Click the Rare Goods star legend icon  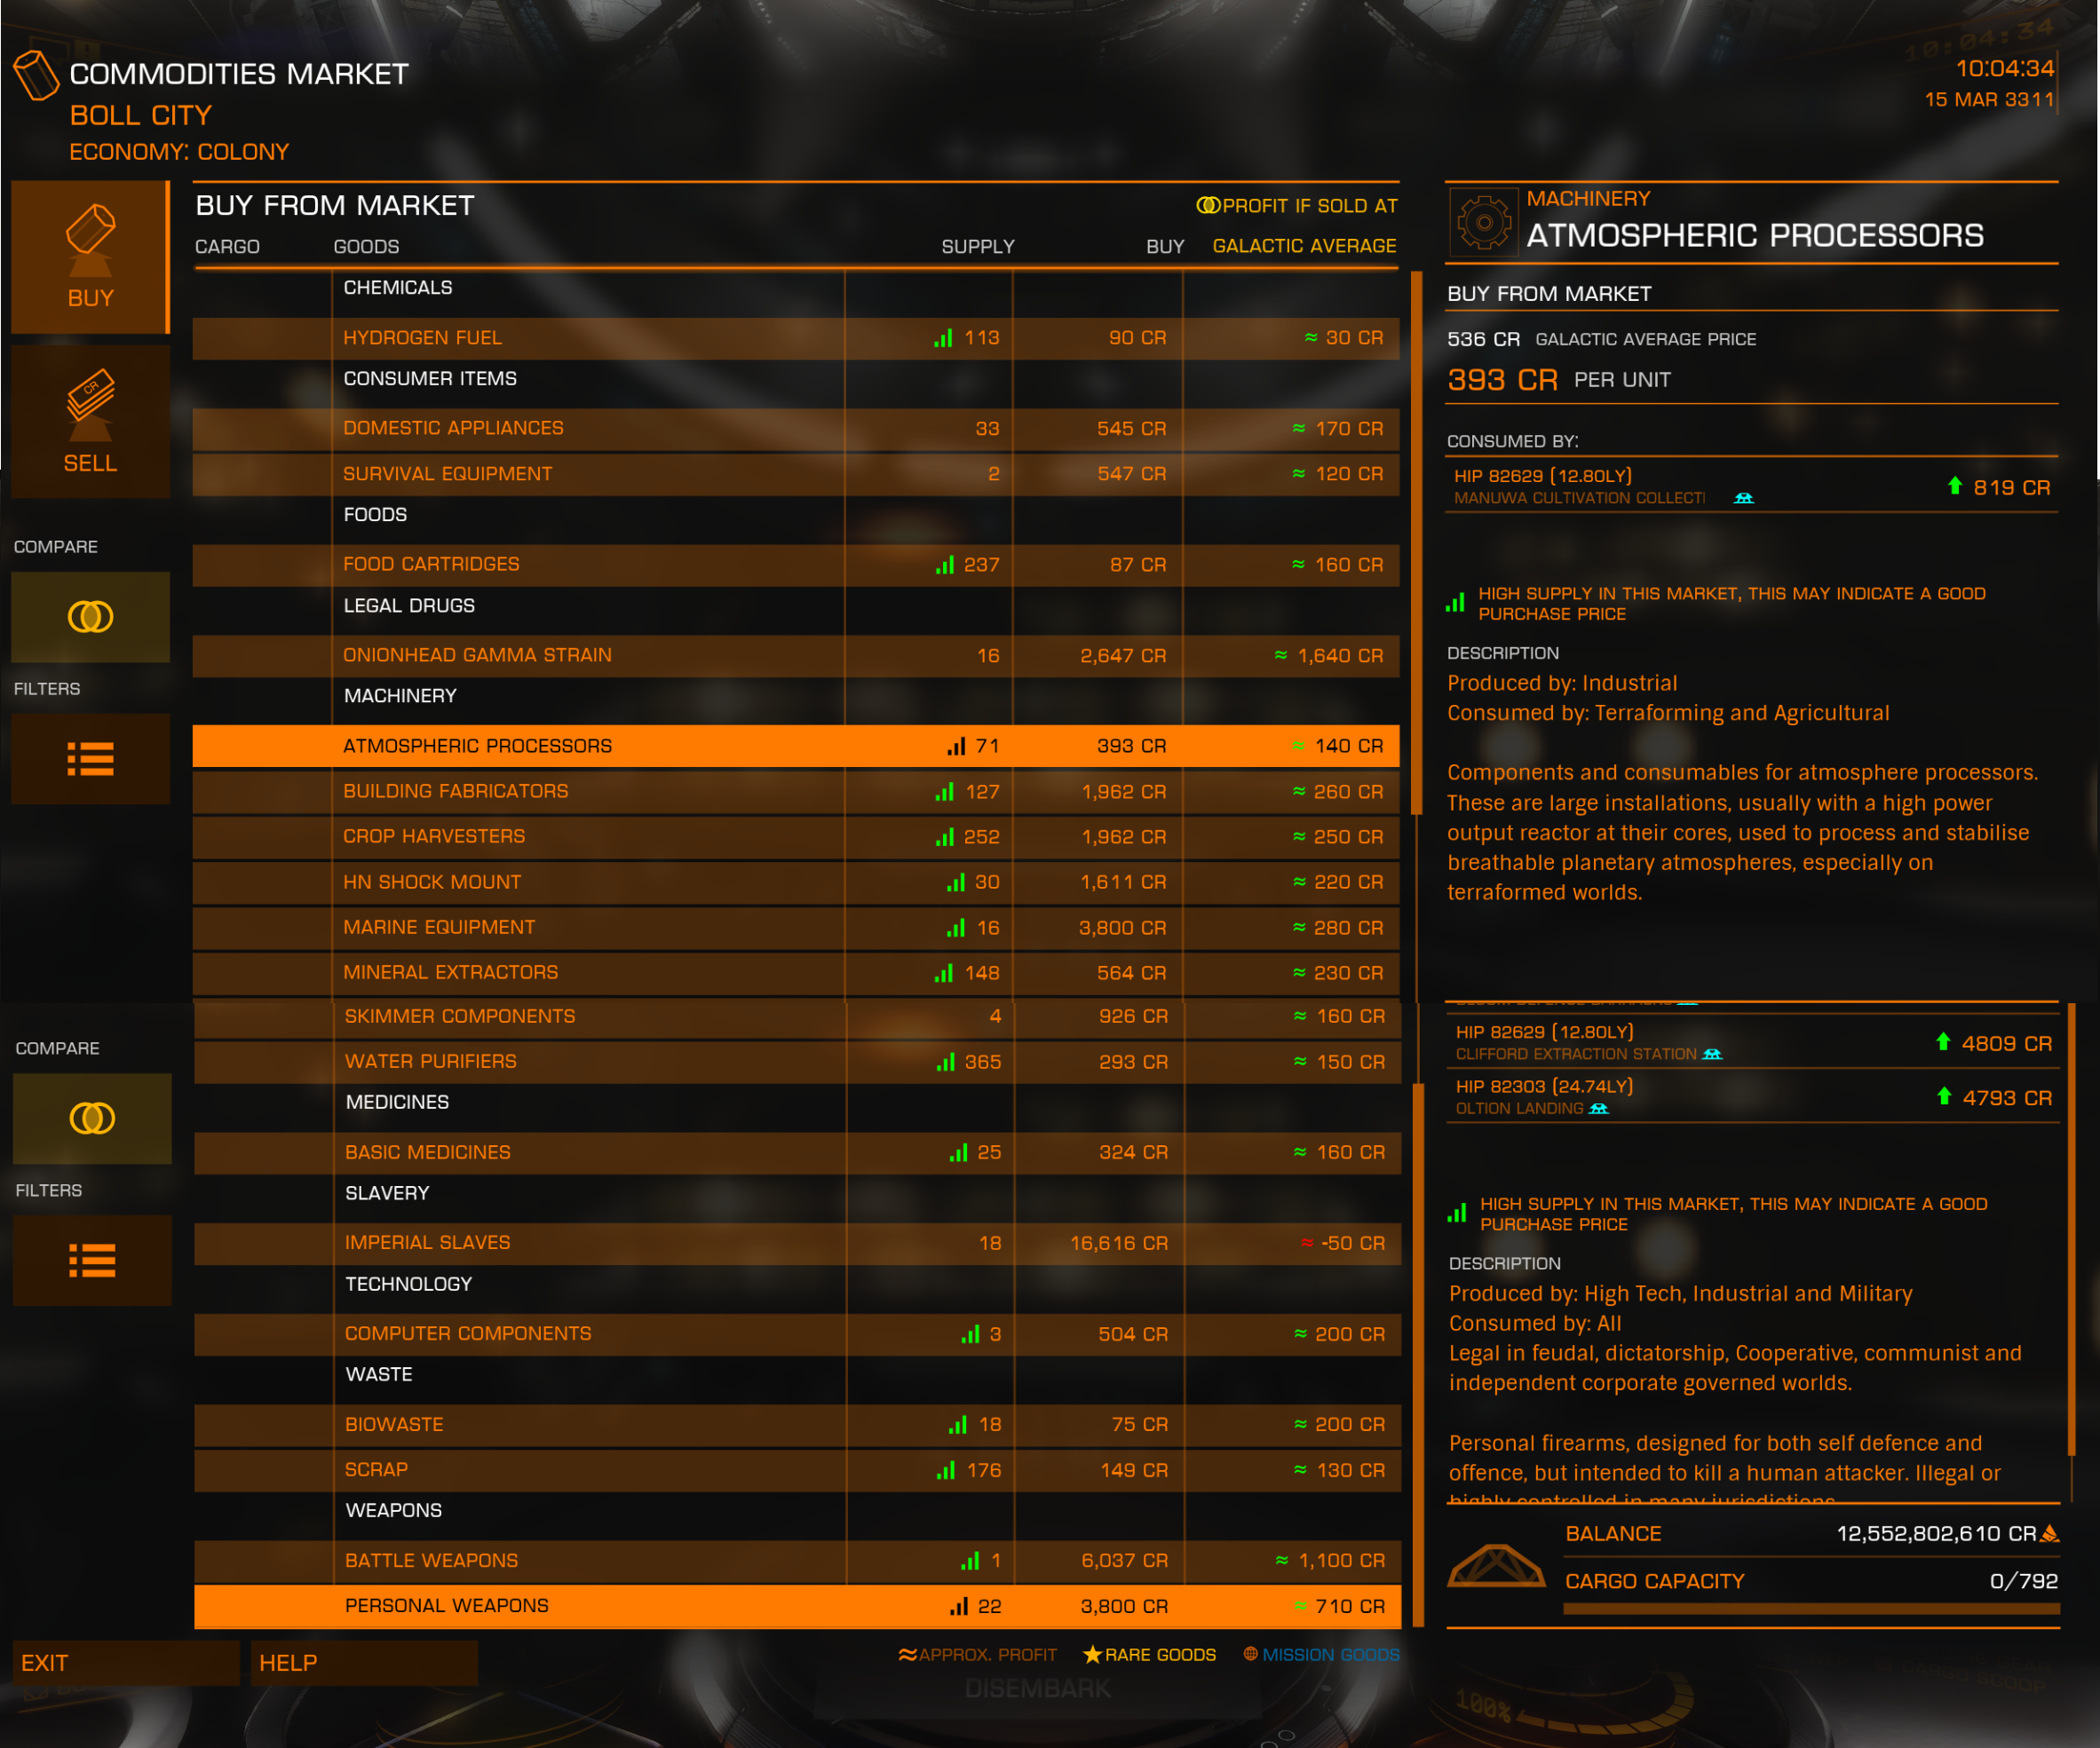1092,1654
